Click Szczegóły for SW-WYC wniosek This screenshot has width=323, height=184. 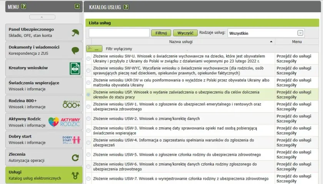tap(286, 73)
